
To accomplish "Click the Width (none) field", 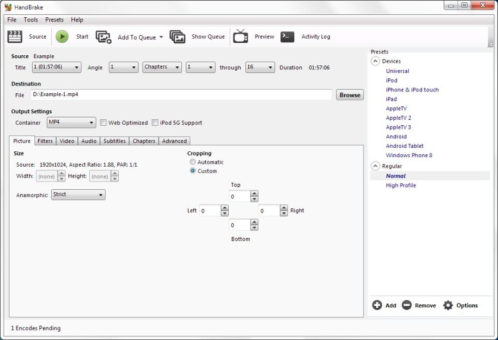I will 47,176.
